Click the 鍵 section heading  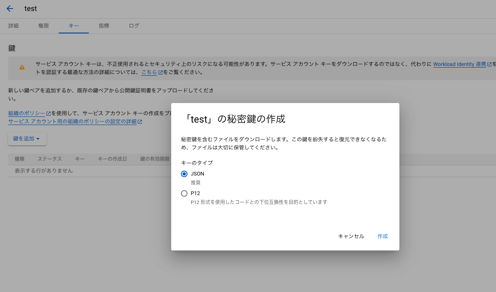pos(12,48)
